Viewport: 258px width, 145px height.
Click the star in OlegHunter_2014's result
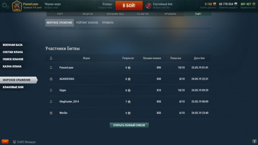(x=129, y=101)
